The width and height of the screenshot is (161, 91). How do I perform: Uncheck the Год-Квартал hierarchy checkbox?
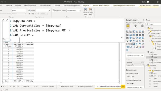150,71
